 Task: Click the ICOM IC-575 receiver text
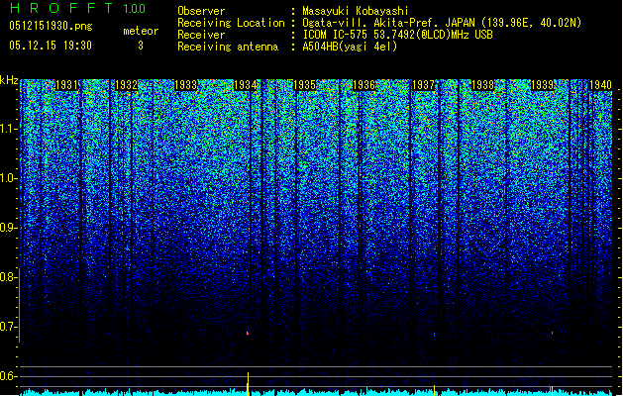pyautogui.click(x=398, y=35)
